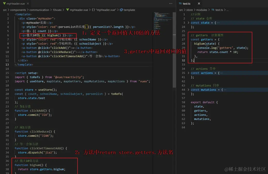268x174 pixels.
Task: Click '<script setup>' tag on line 15
Action: pyautogui.click(x=26, y=73)
